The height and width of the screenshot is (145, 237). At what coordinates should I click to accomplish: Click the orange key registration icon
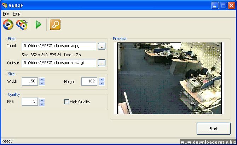[x=55, y=25]
